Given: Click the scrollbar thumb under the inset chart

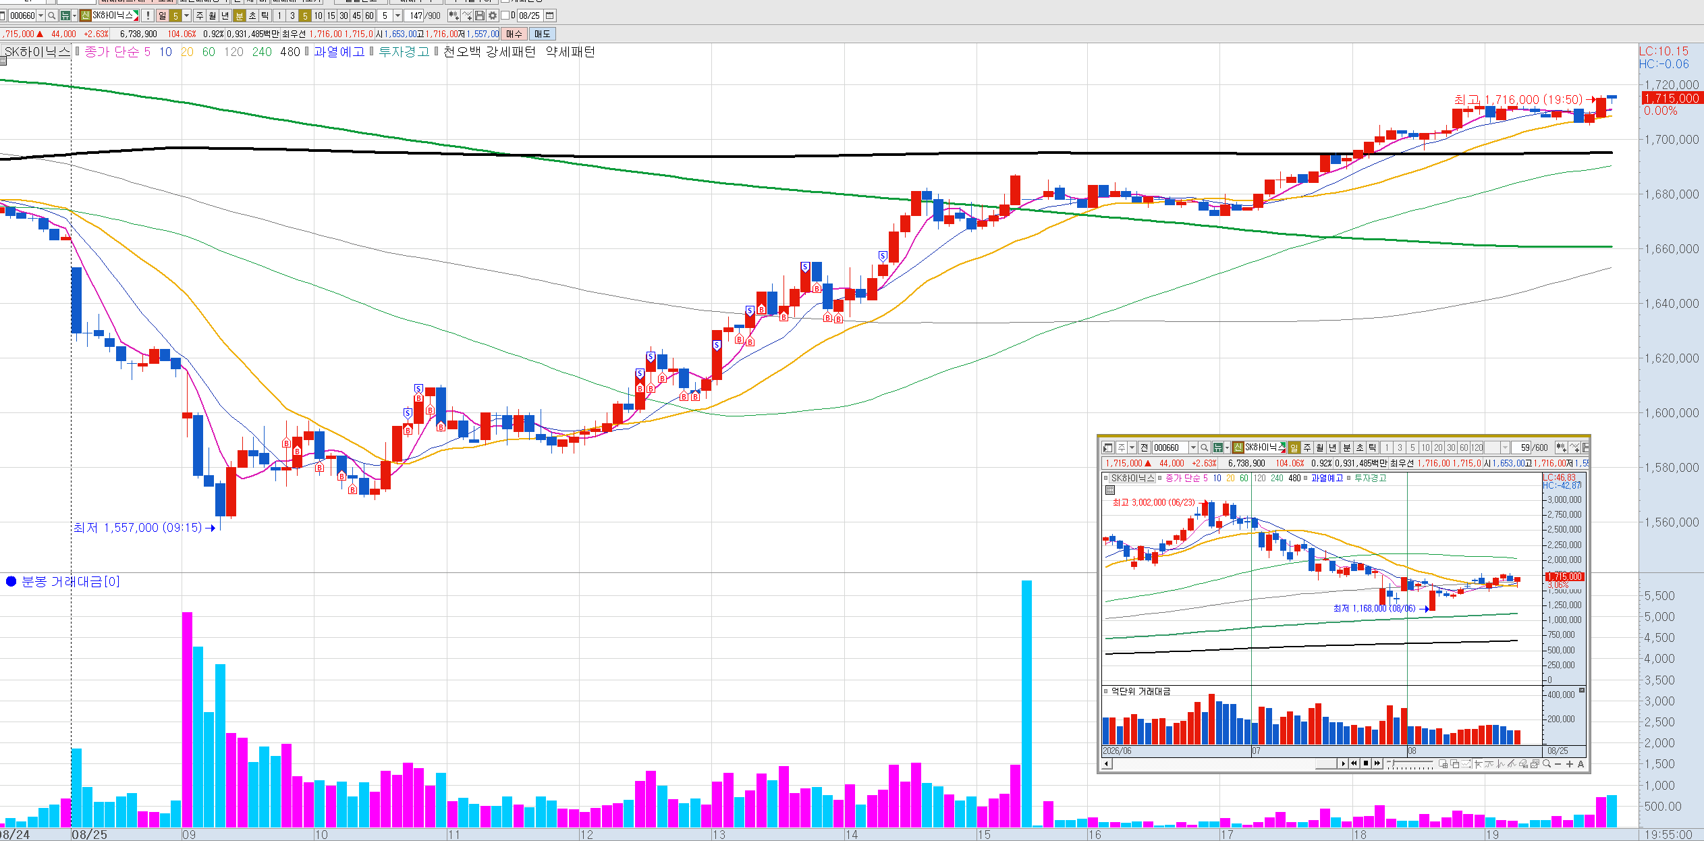Looking at the screenshot, I should tap(1326, 763).
